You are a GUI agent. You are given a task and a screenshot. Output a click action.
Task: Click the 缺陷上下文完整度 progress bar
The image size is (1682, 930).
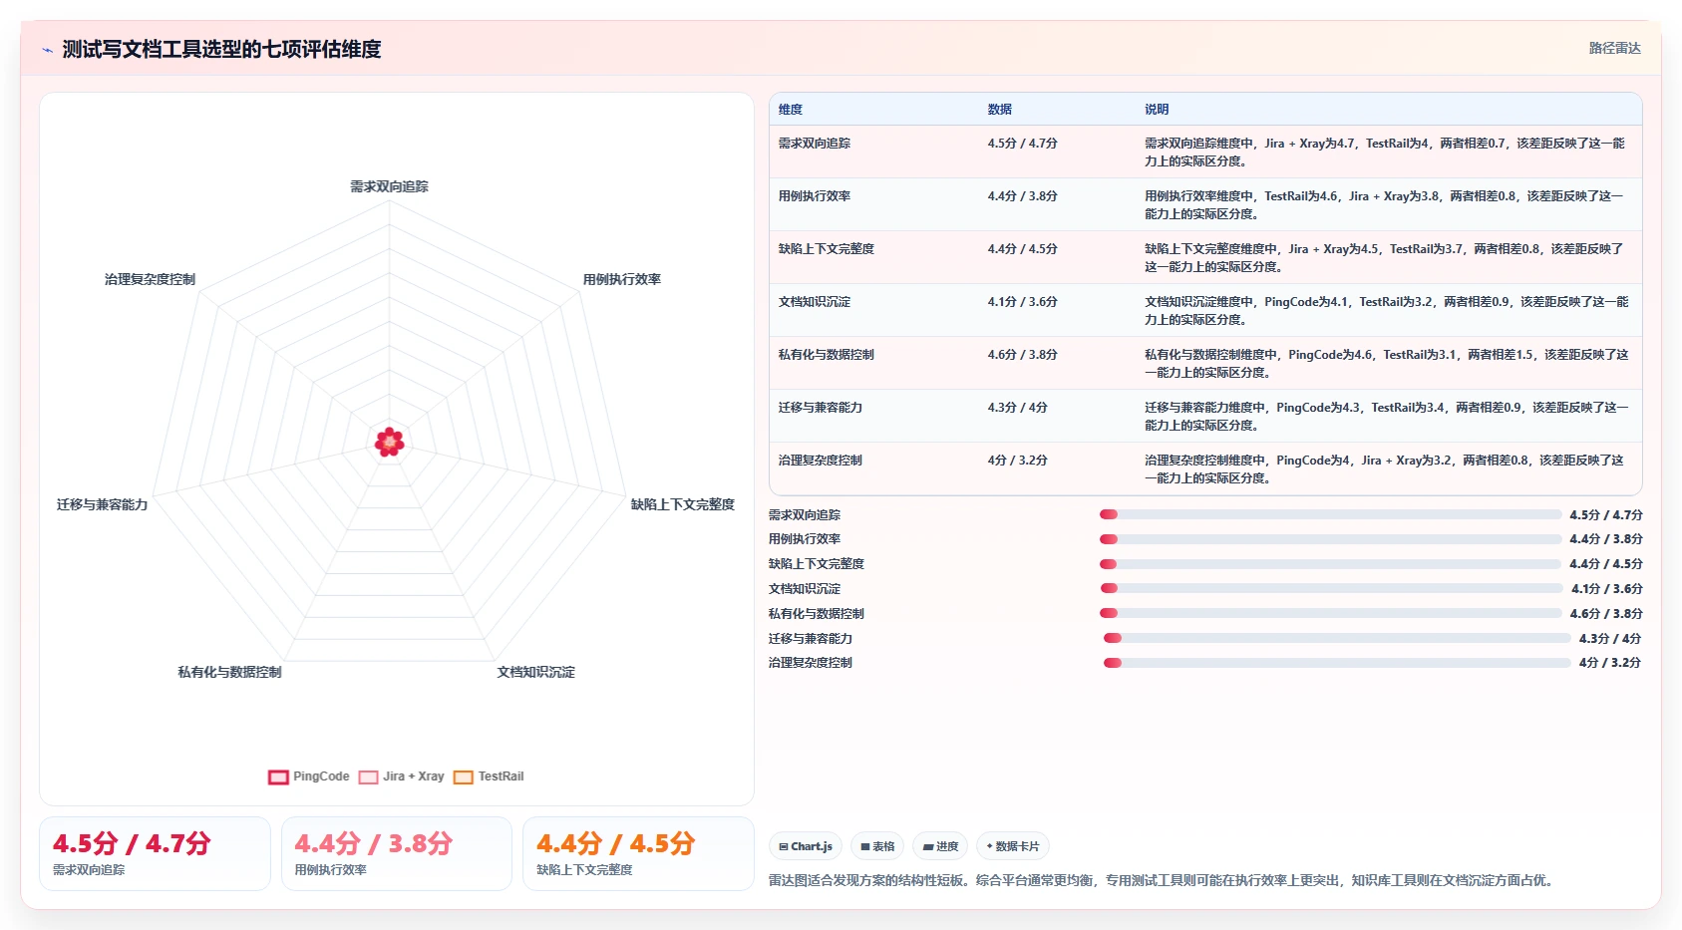[x=1330, y=564]
